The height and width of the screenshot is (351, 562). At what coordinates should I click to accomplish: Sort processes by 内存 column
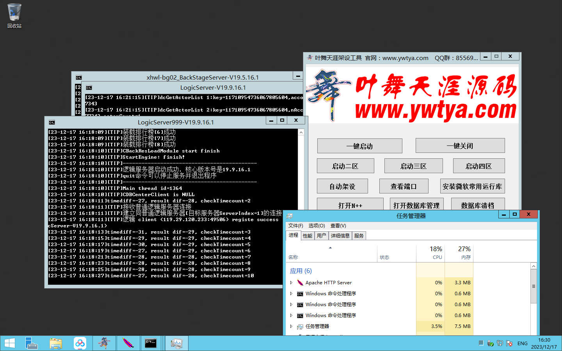click(x=459, y=253)
